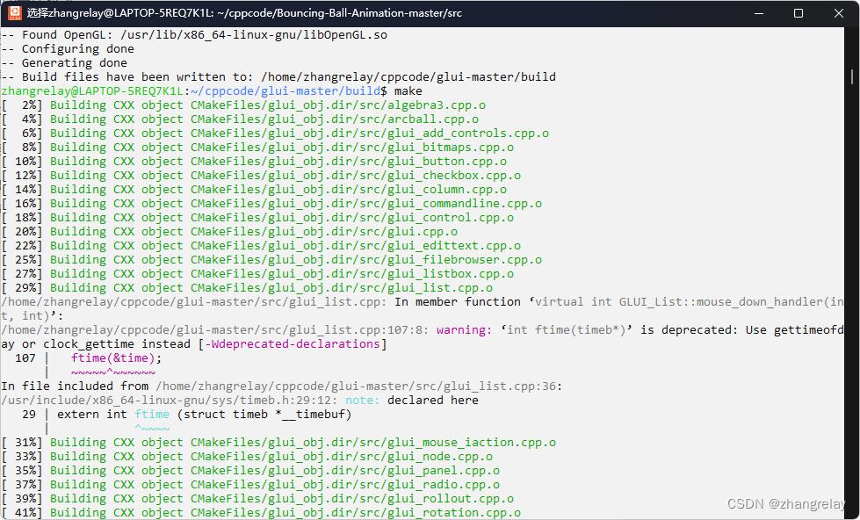Click the glui_panel.cpp.o build line
The image size is (860, 520).
coord(250,471)
